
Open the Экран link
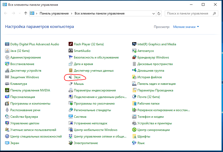click(x=15, y=143)
